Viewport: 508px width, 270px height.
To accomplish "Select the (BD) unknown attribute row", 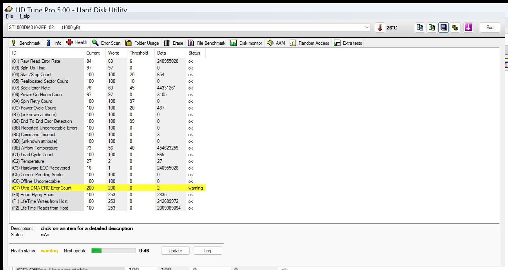I will 108,141.
